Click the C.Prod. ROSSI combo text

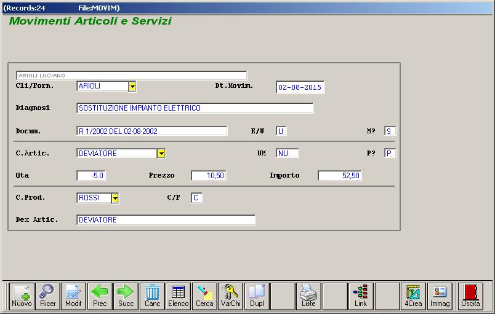94,198
